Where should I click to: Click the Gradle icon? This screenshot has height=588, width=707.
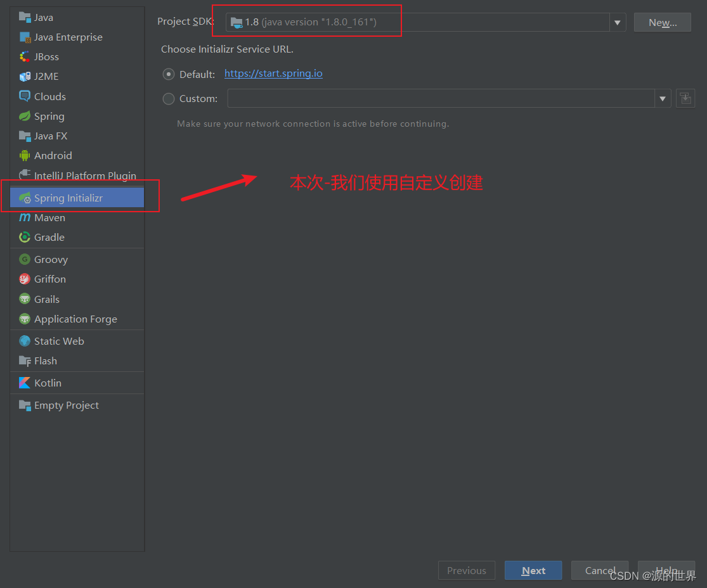(25, 237)
